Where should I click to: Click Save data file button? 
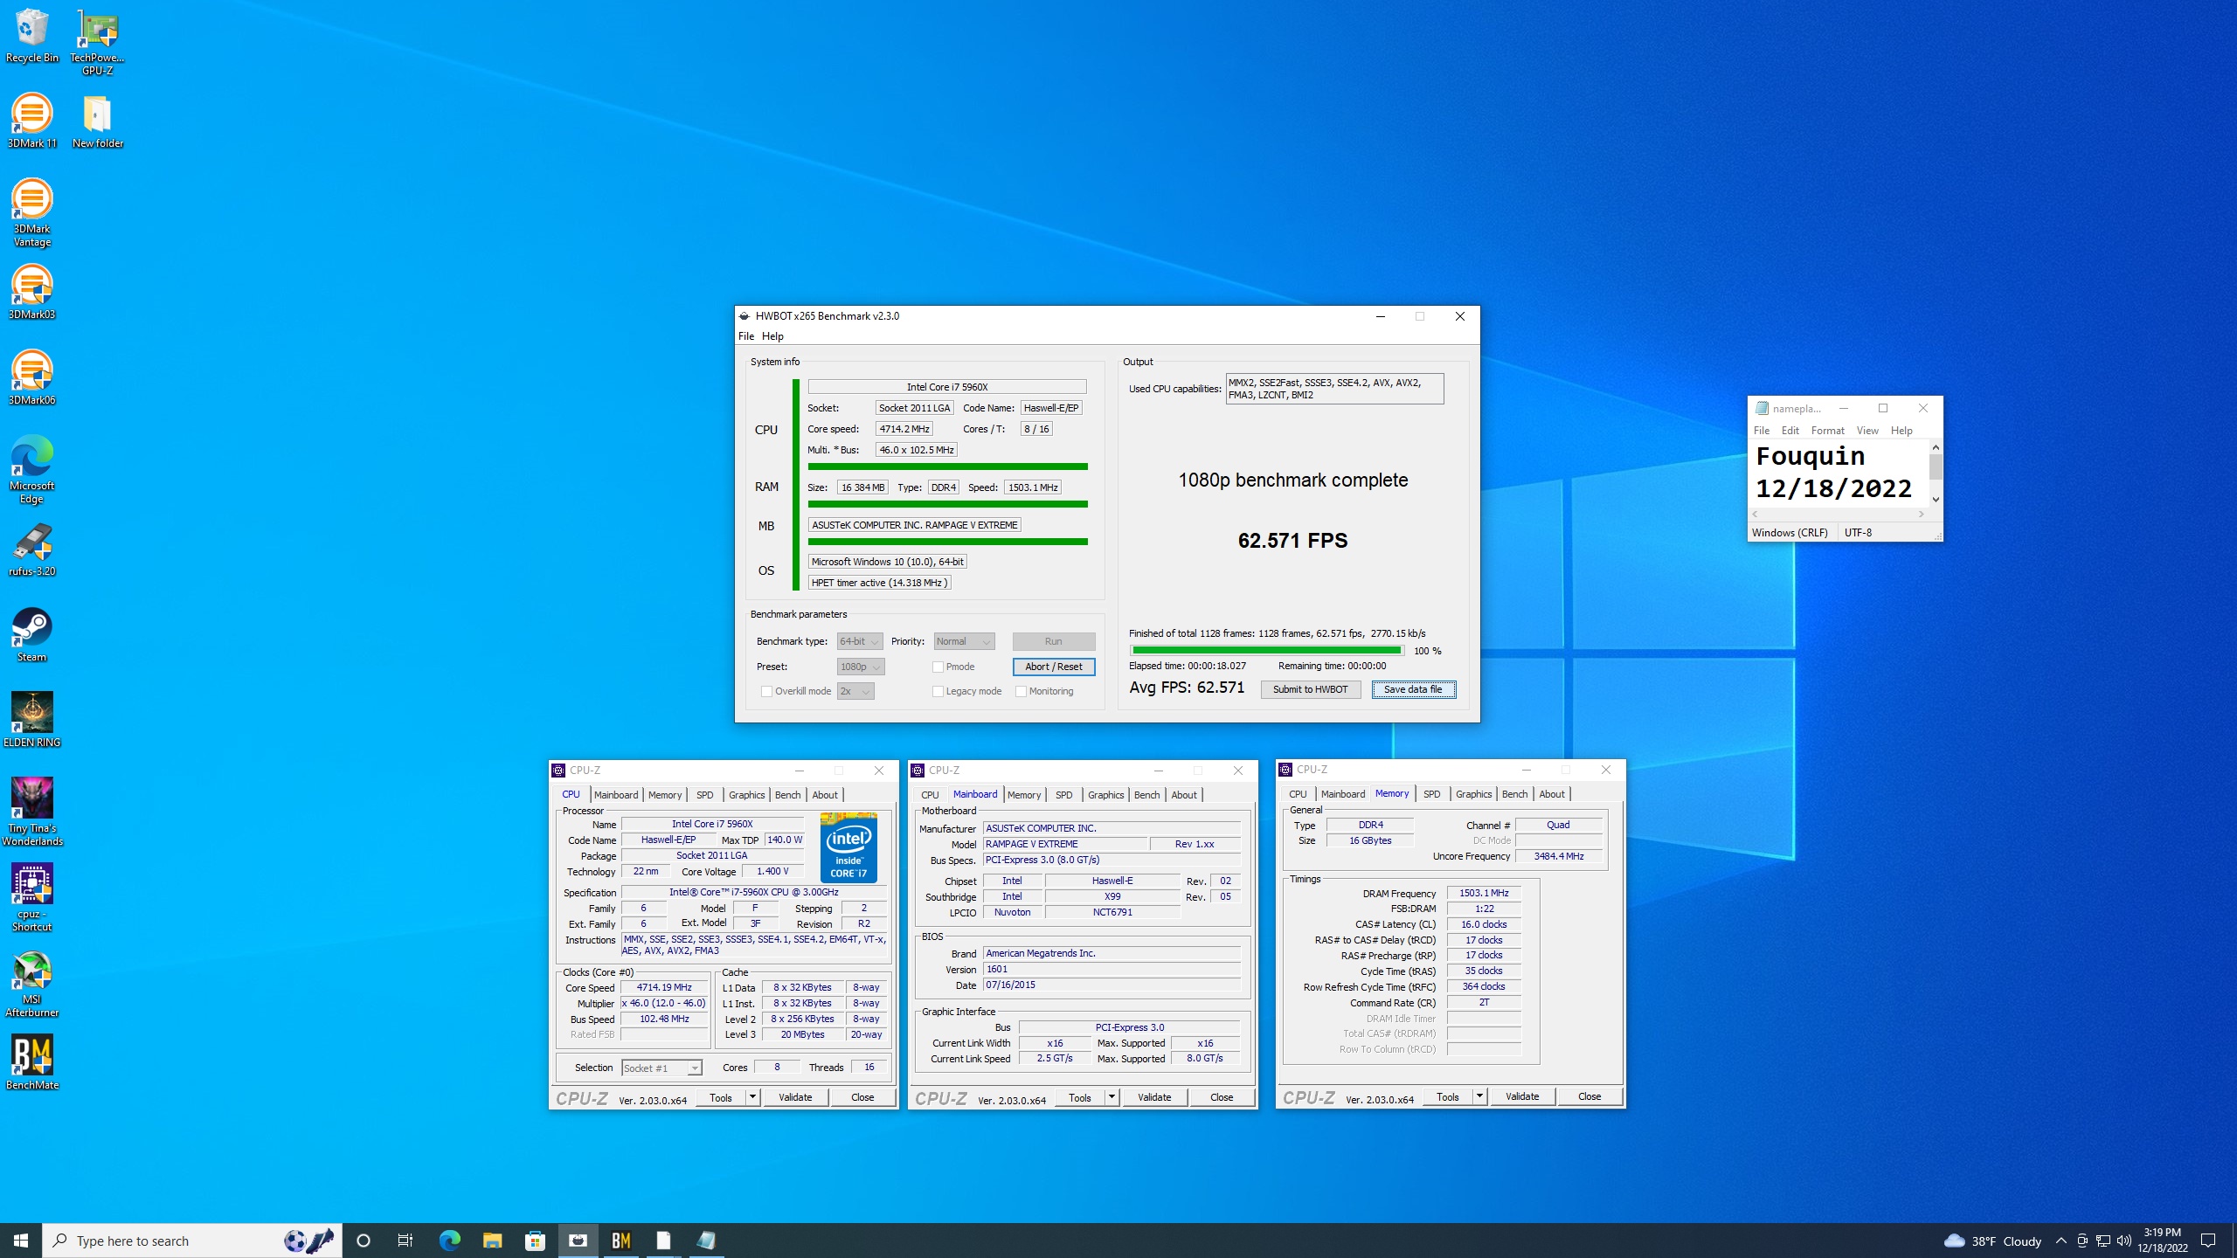pyautogui.click(x=1413, y=689)
